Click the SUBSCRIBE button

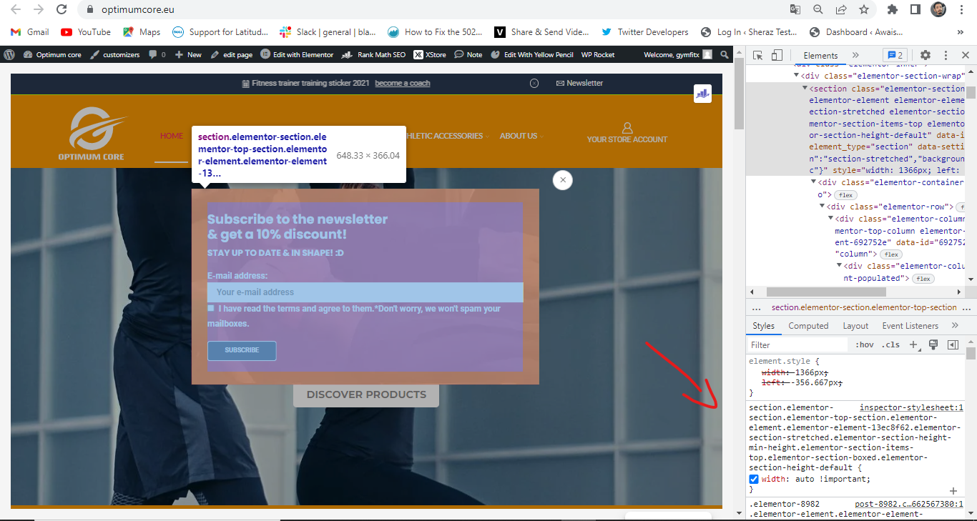coord(242,350)
